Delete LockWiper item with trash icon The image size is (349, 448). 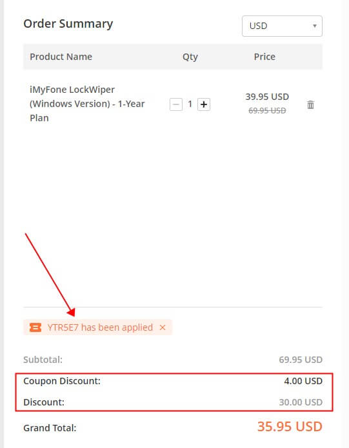pyautogui.click(x=310, y=104)
